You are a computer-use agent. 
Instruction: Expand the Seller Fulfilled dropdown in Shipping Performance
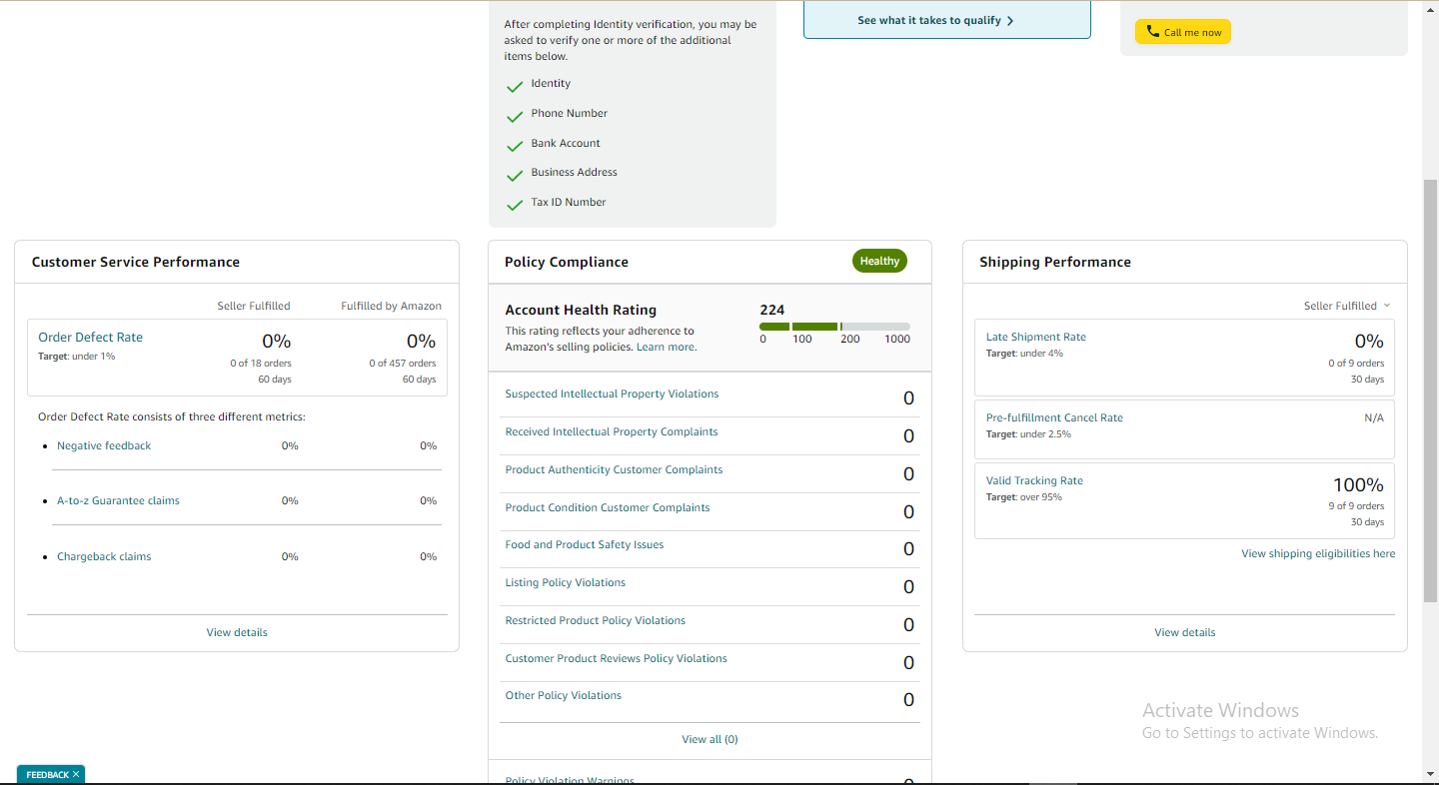tap(1347, 306)
